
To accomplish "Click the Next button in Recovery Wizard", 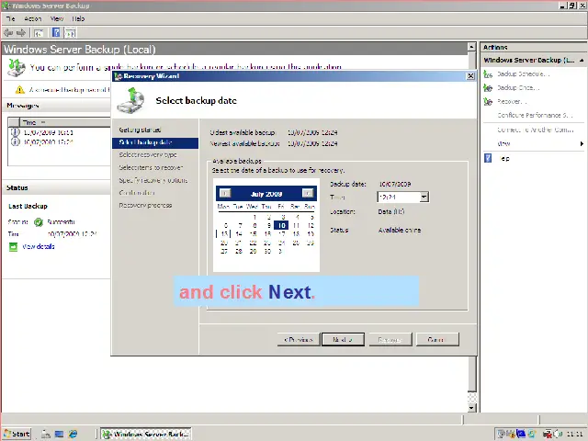I will [x=343, y=339].
